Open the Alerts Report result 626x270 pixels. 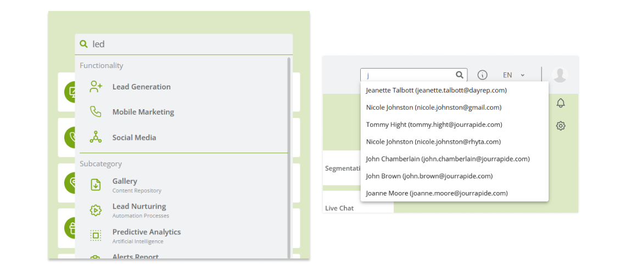coord(135,257)
